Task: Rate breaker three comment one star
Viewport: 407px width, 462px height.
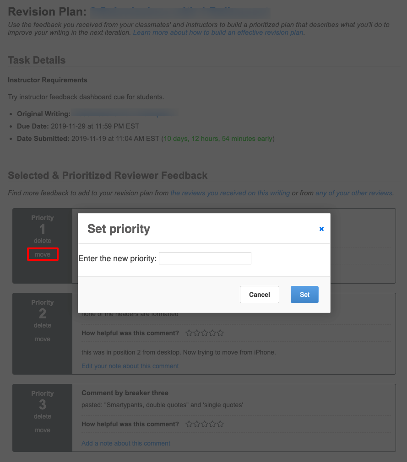Action: click(189, 424)
